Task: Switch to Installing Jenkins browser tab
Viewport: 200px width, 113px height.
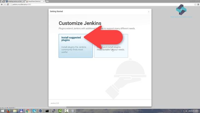Action: click(x=15, y=1)
